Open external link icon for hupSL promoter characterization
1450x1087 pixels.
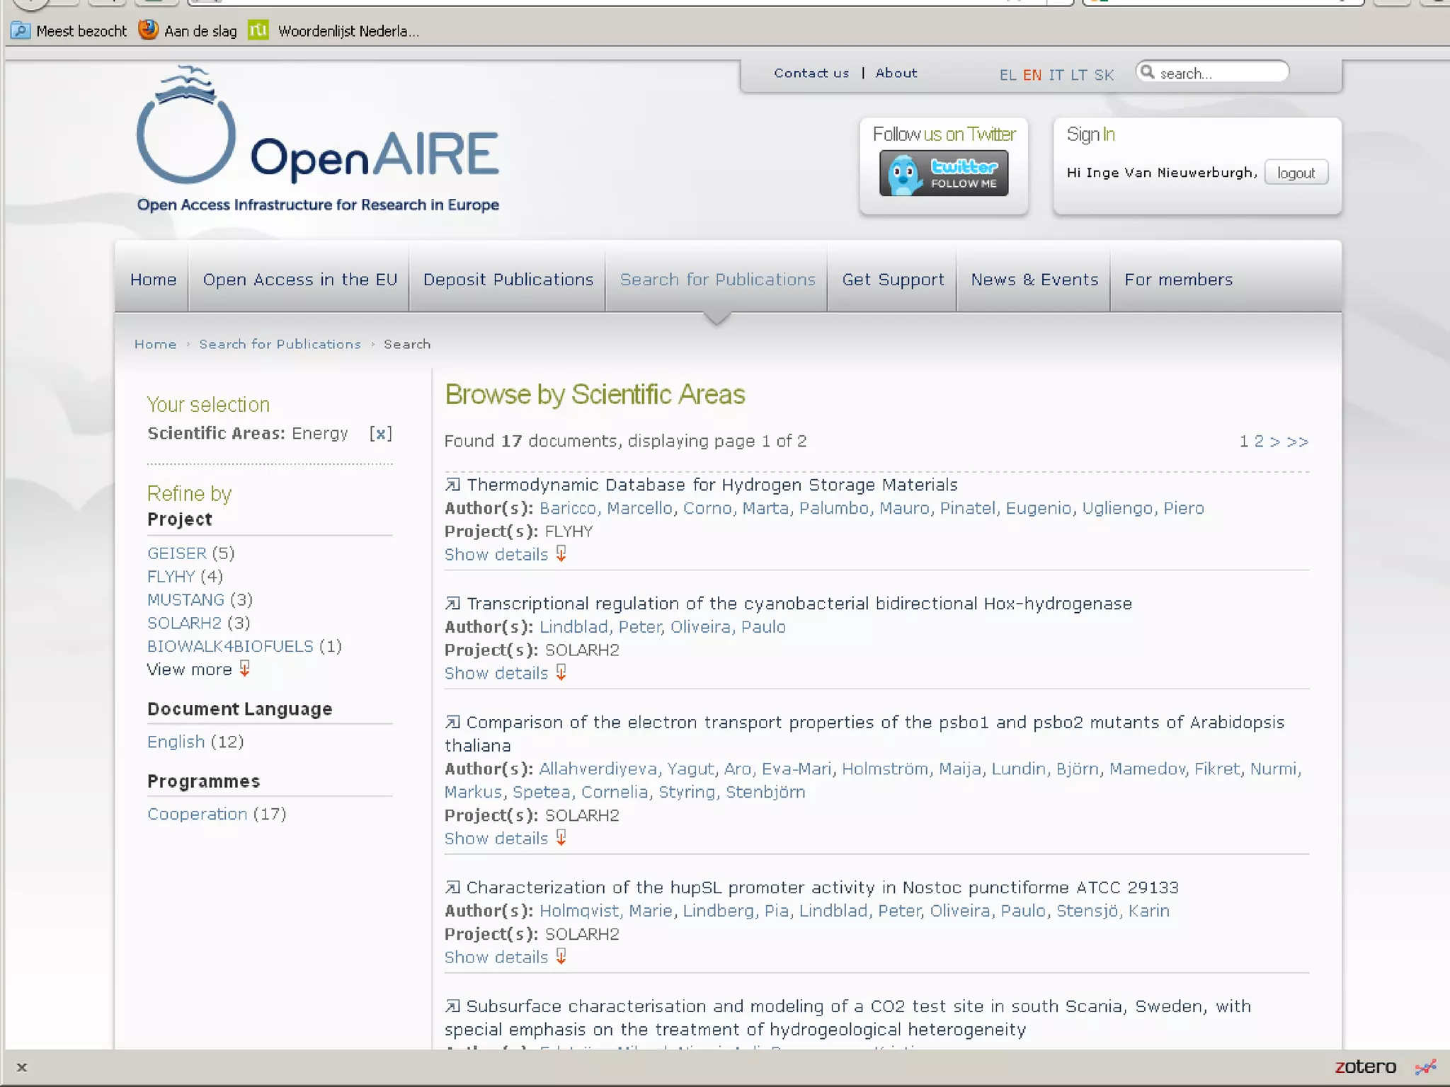click(452, 887)
